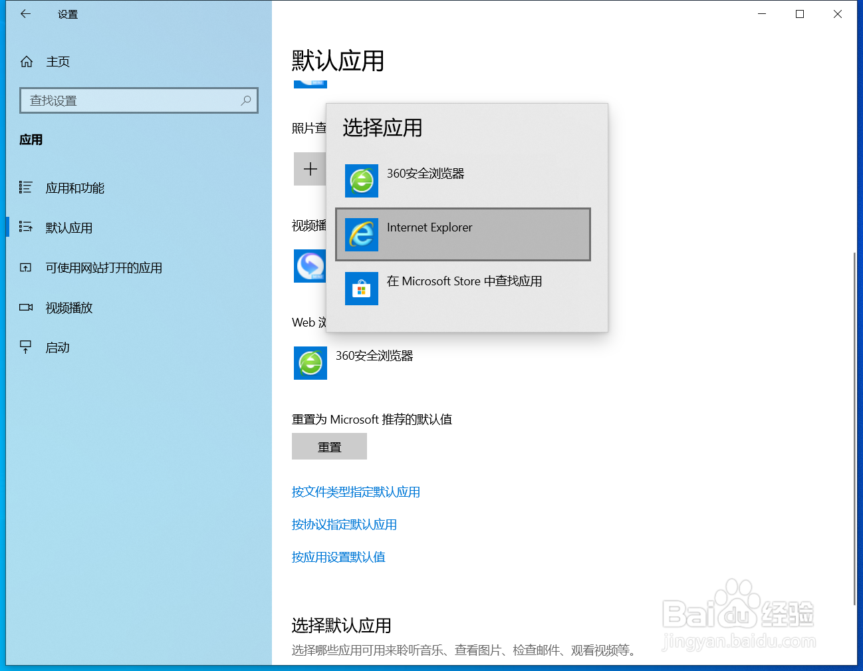Viewport: 863px width, 671px height.
Task: Open 按协议指定默认应用 link
Action: tap(344, 524)
